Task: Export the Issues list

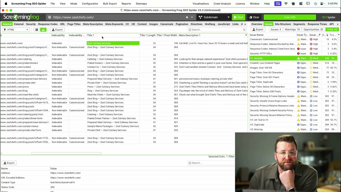Action: coord(258,30)
